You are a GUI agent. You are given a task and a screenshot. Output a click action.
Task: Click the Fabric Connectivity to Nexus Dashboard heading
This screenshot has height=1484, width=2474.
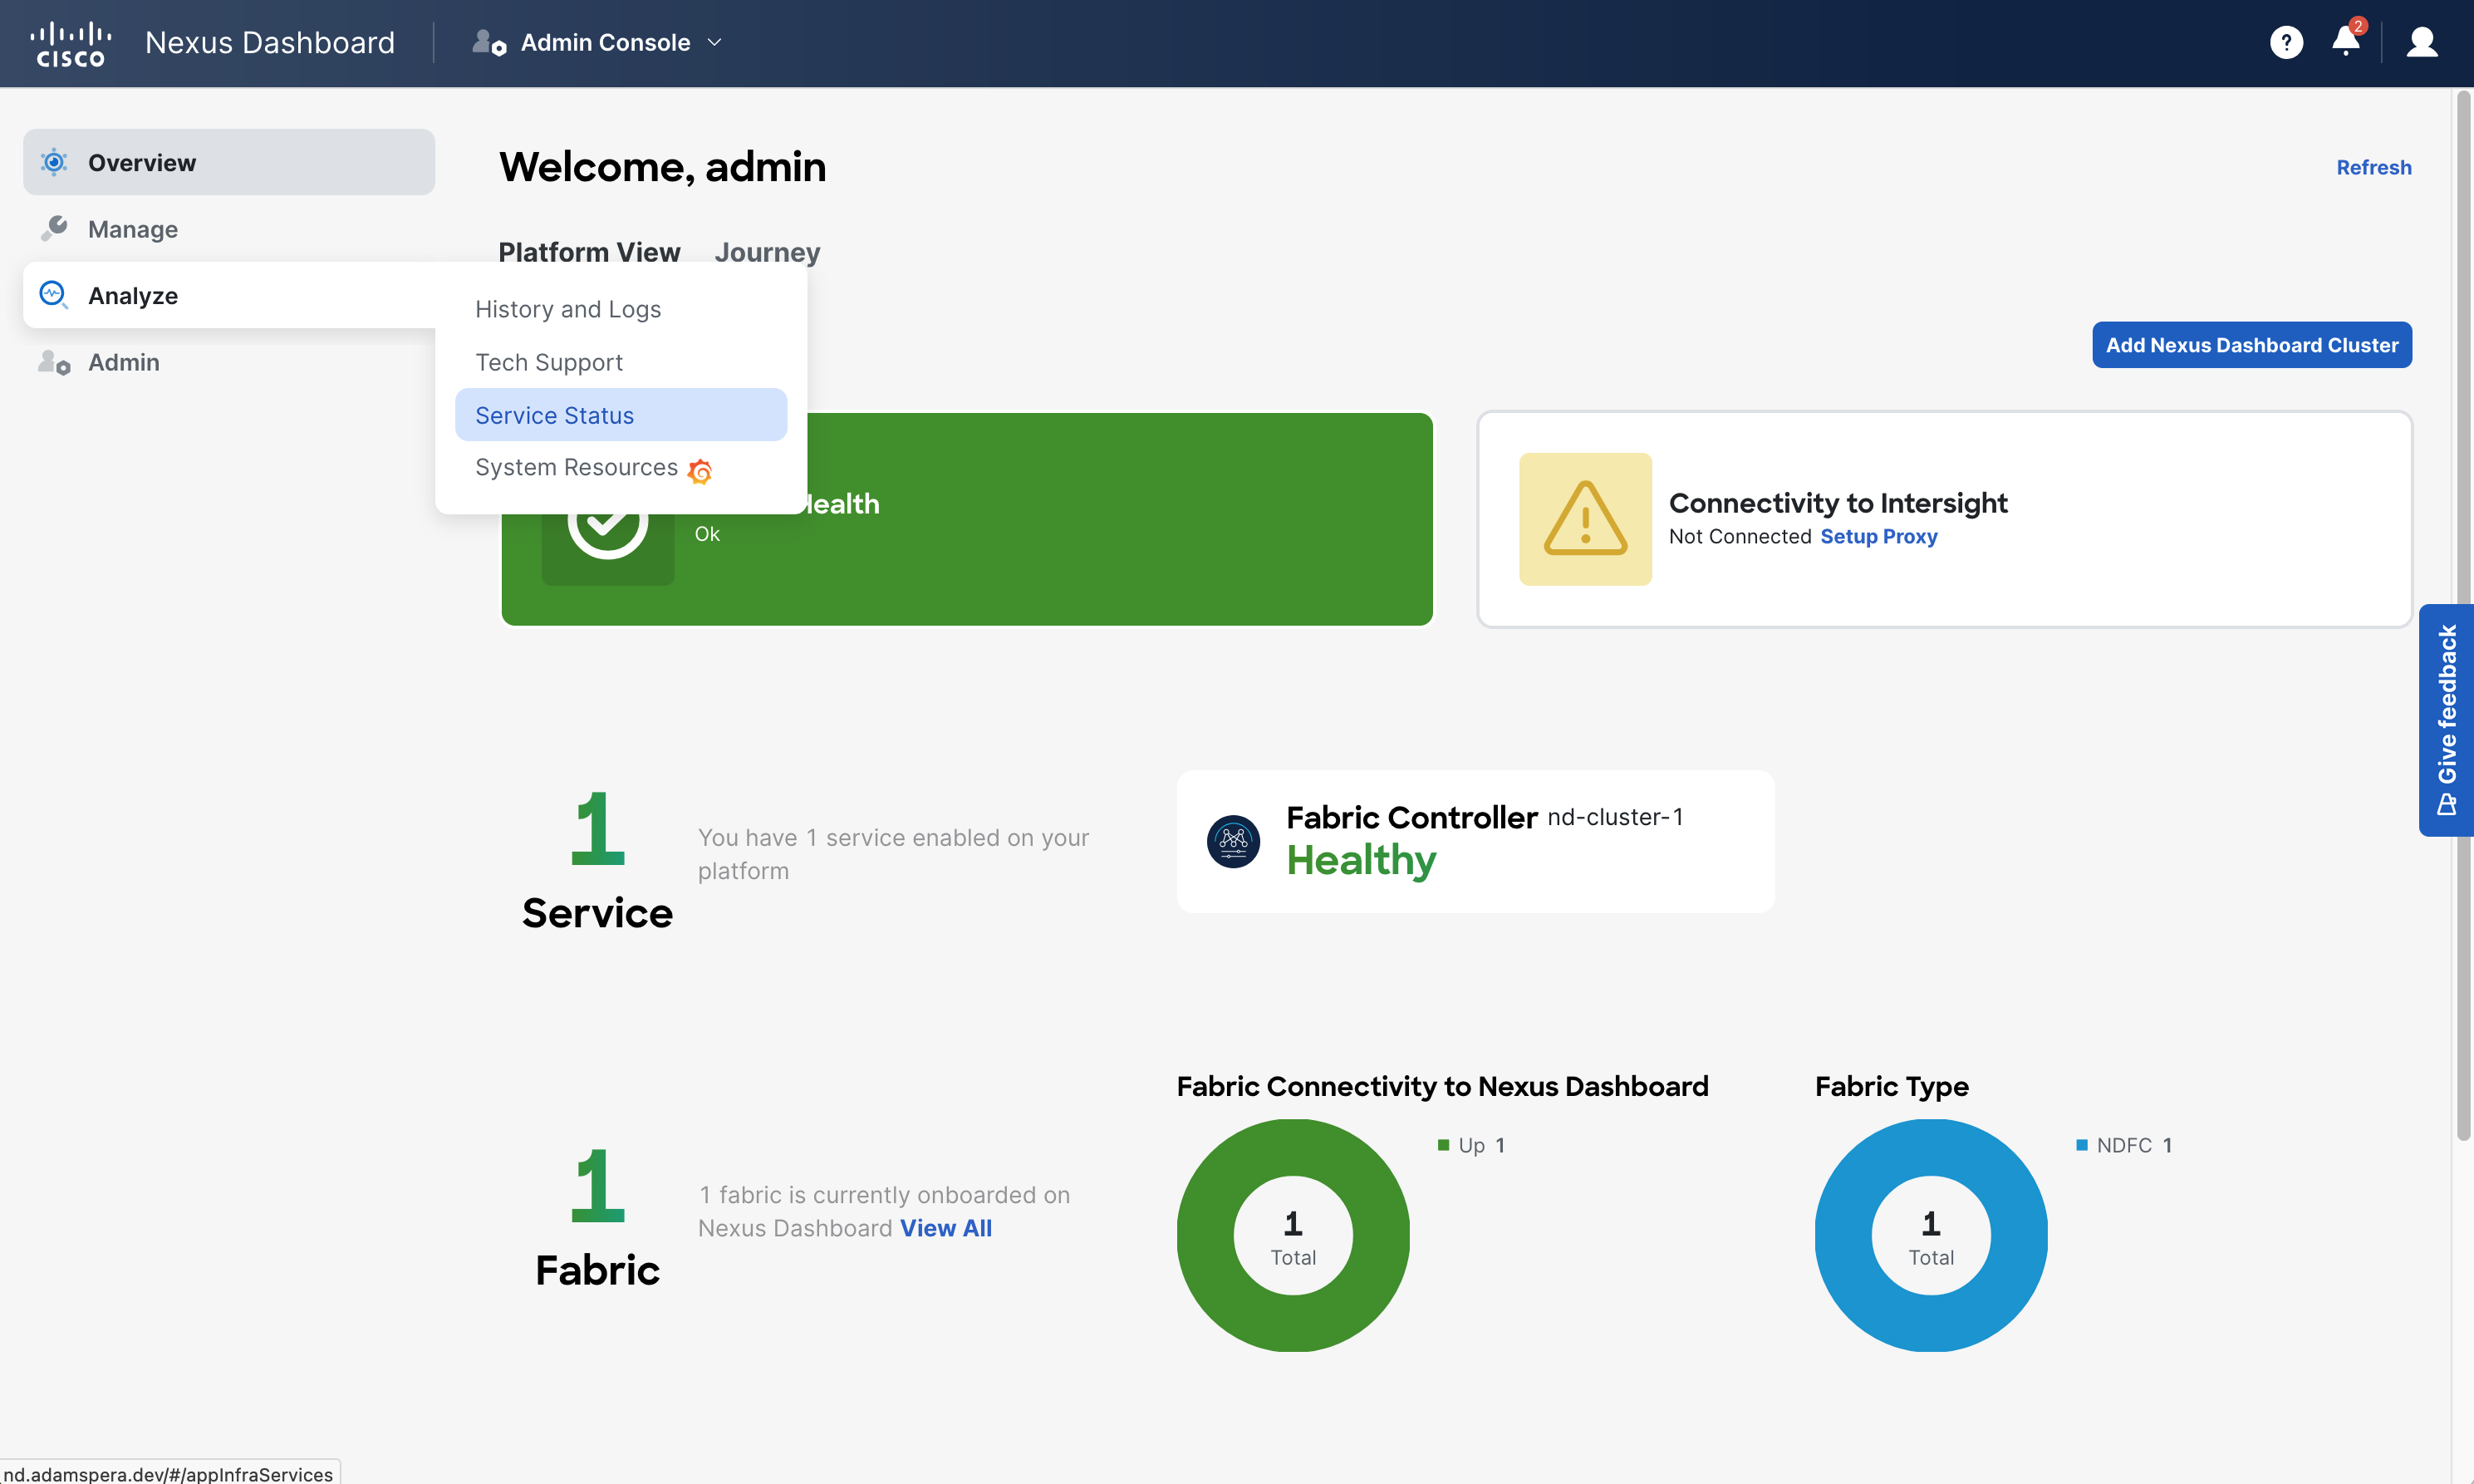pyautogui.click(x=1442, y=1086)
